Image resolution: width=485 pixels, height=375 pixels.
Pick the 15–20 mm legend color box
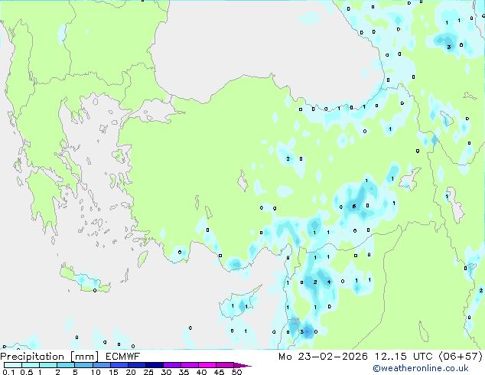tap(119, 365)
